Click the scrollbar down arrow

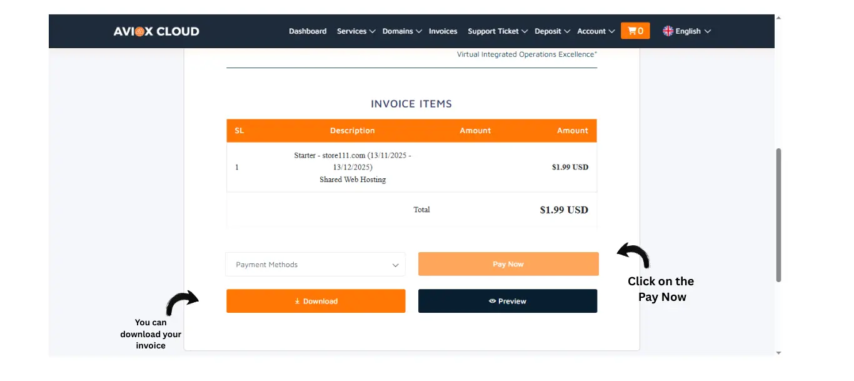[778, 353]
